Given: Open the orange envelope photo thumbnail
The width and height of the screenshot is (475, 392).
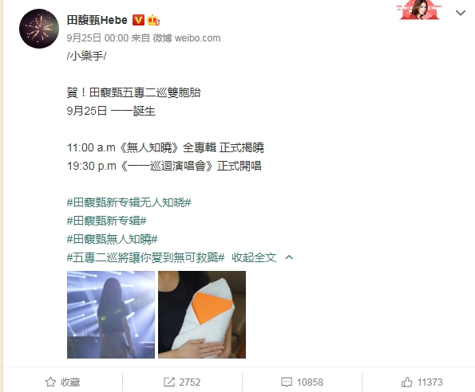Looking at the screenshot, I should 202,315.
